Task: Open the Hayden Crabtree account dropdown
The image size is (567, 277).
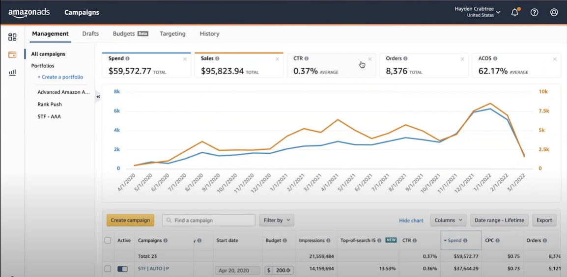Action: 477,12
